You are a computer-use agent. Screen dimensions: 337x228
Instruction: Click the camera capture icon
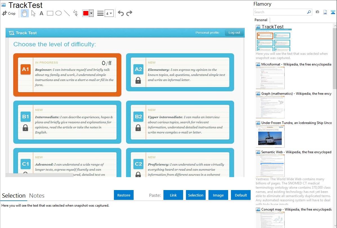click(317, 12)
